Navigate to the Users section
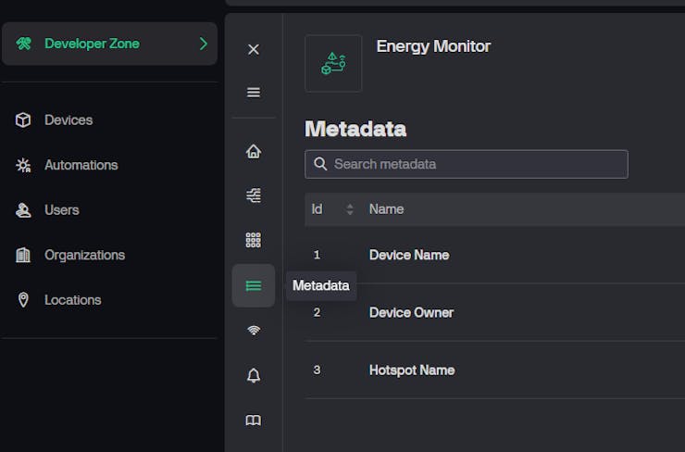Screen dimensions: 685x452 tap(61, 210)
